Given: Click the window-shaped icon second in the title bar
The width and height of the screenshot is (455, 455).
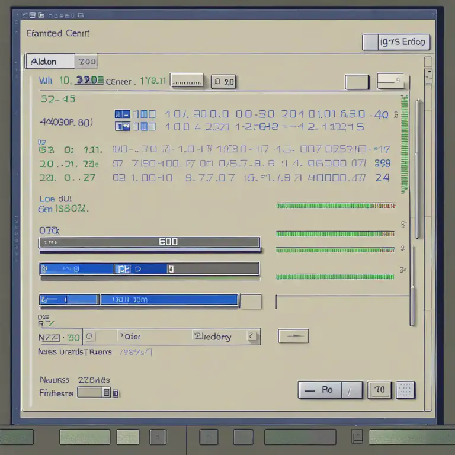Looking at the screenshot, I should tap(33, 15).
